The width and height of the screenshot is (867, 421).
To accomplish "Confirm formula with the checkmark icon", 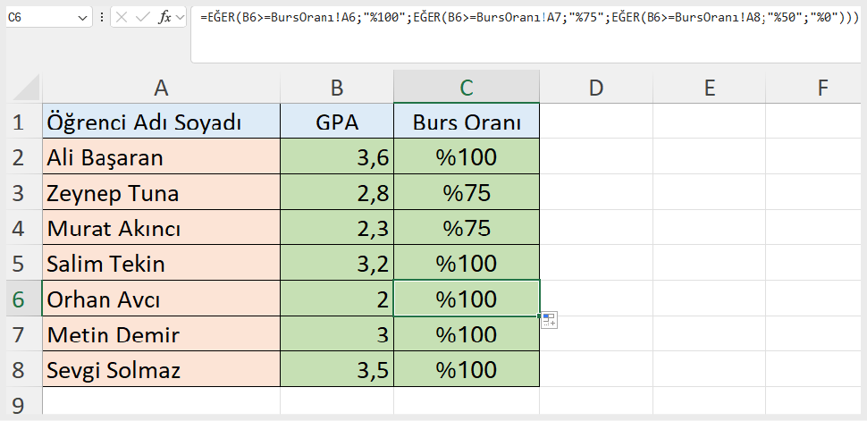I will click(x=143, y=18).
